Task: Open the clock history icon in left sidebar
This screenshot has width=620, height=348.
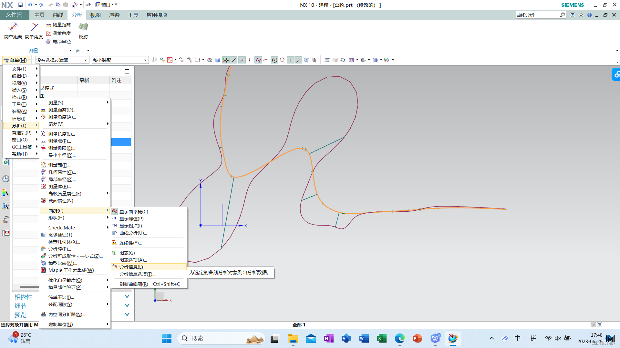Action: pyautogui.click(x=6, y=179)
